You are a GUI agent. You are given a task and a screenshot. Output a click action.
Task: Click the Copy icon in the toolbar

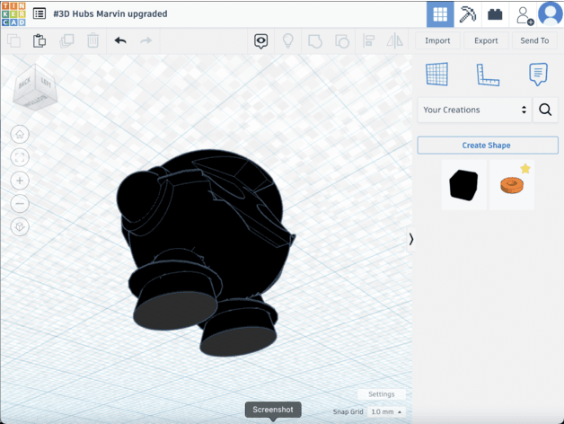(x=14, y=40)
